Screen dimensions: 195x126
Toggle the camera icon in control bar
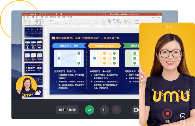coord(136,110)
